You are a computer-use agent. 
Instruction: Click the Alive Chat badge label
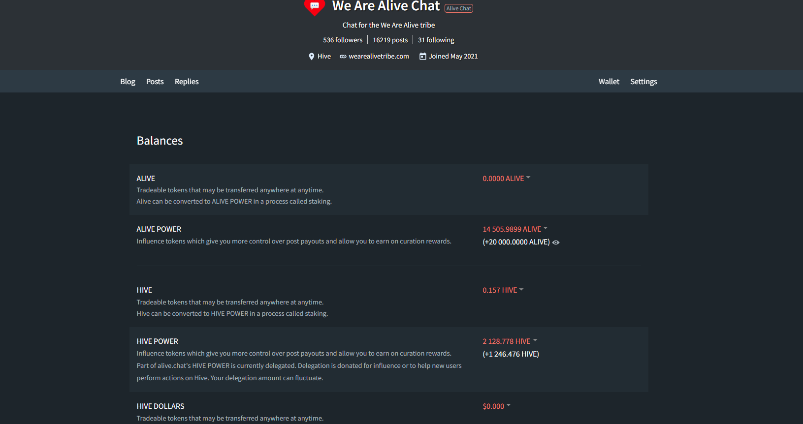tap(459, 8)
